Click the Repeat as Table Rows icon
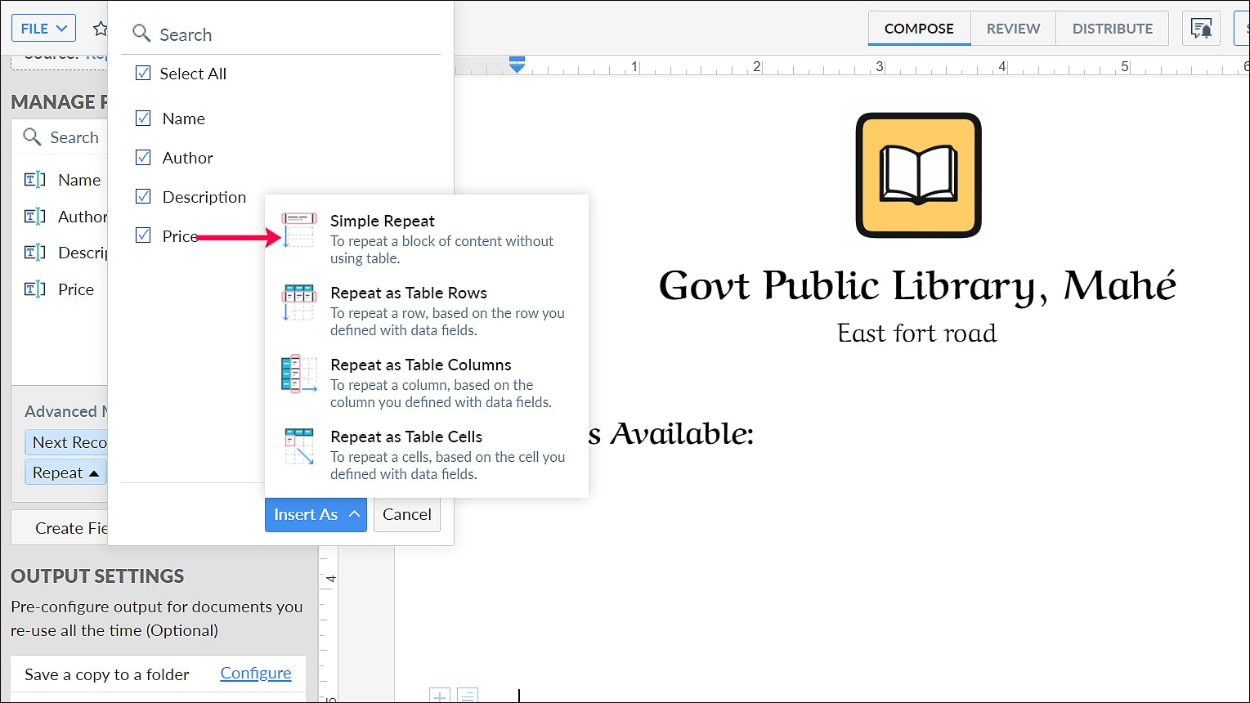This screenshot has width=1250, height=703. [298, 302]
